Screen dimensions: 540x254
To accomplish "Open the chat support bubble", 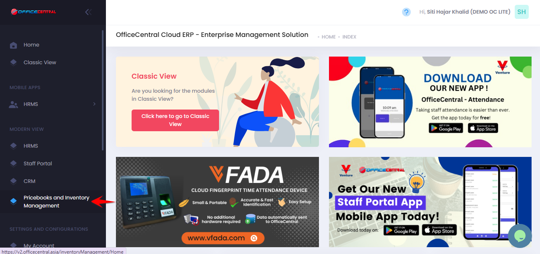I will point(520,236).
